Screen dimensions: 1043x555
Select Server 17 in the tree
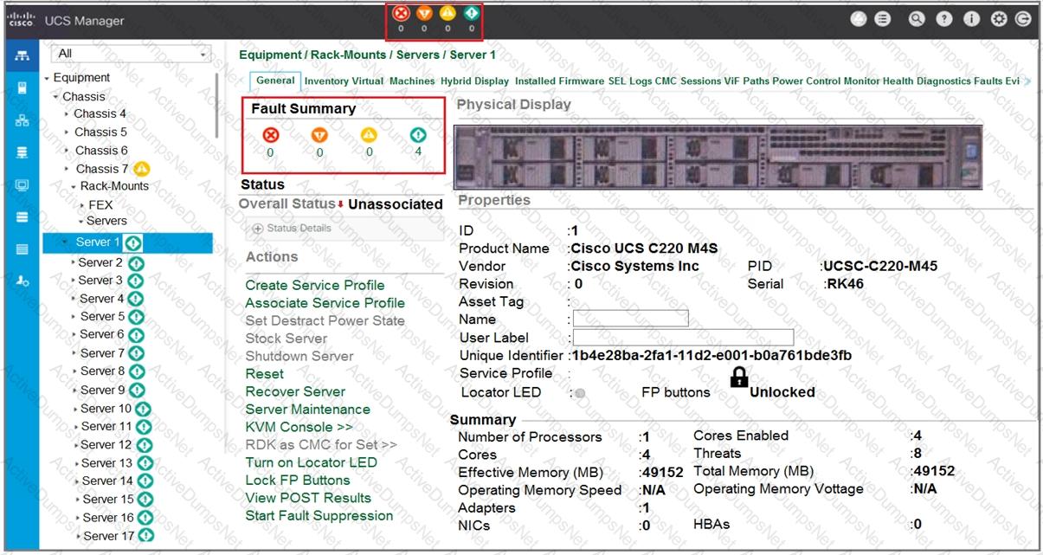109,536
